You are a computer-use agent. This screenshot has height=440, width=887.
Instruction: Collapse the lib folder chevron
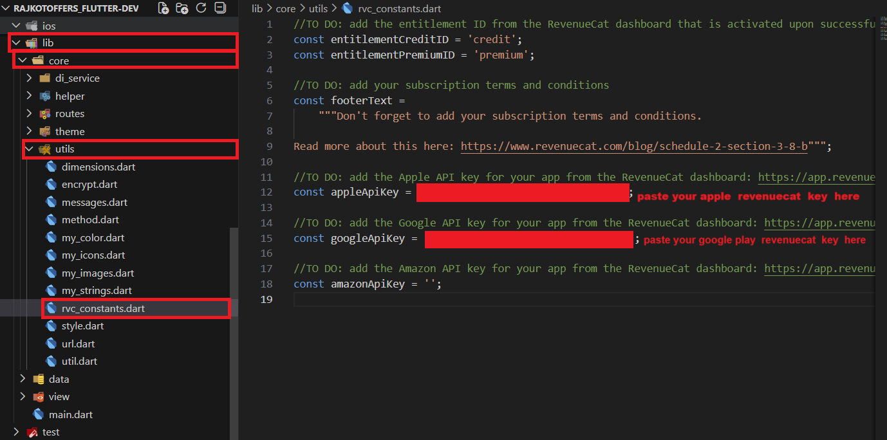point(16,43)
